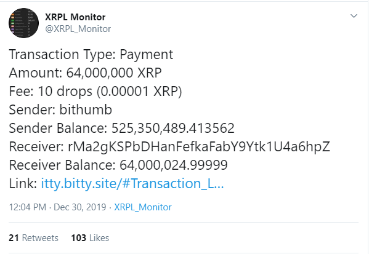
Task: Open the itty.bitty.site transaction link
Action: point(132,184)
